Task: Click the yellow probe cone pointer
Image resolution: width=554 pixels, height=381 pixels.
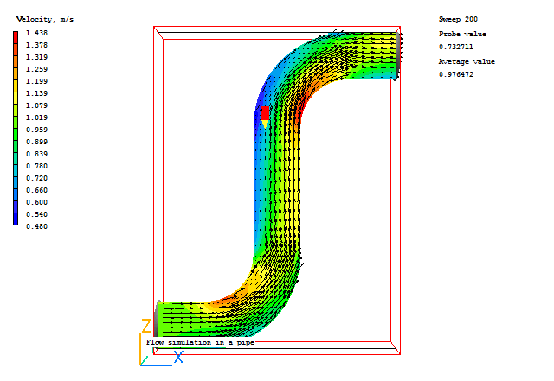Action: [x=266, y=124]
